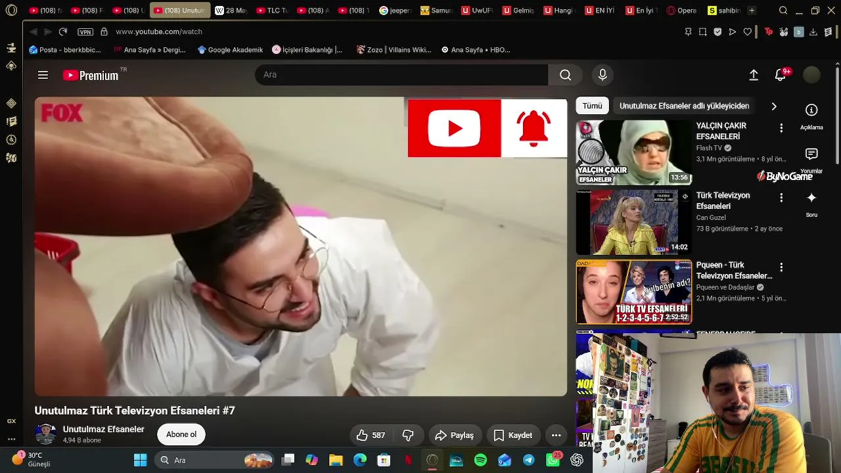Click the address bar www.youtube.com/watch
The height and width of the screenshot is (473, 841).
coord(159,32)
